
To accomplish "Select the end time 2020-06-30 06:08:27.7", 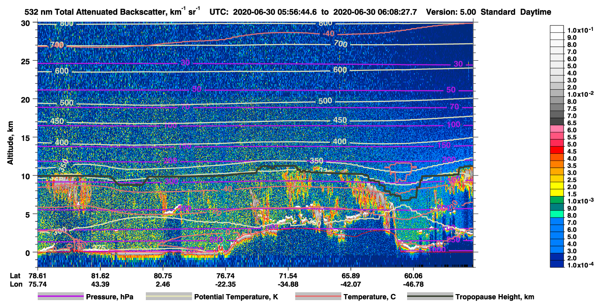I will [375, 12].
